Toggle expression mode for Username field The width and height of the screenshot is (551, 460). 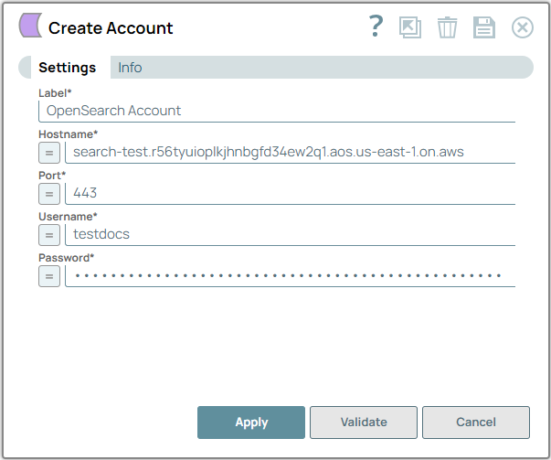pyautogui.click(x=49, y=235)
